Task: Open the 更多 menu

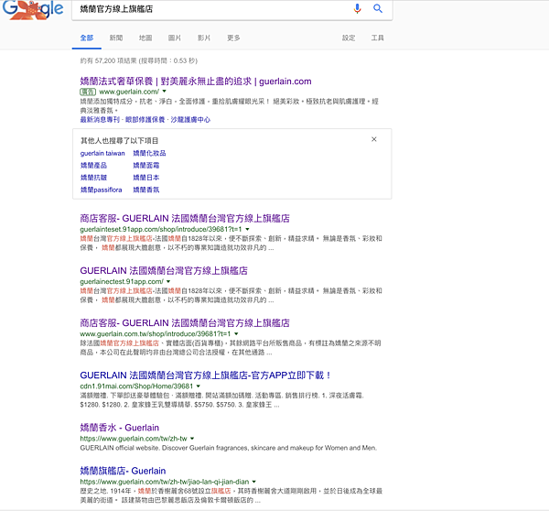Action: [x=233, y=38]
